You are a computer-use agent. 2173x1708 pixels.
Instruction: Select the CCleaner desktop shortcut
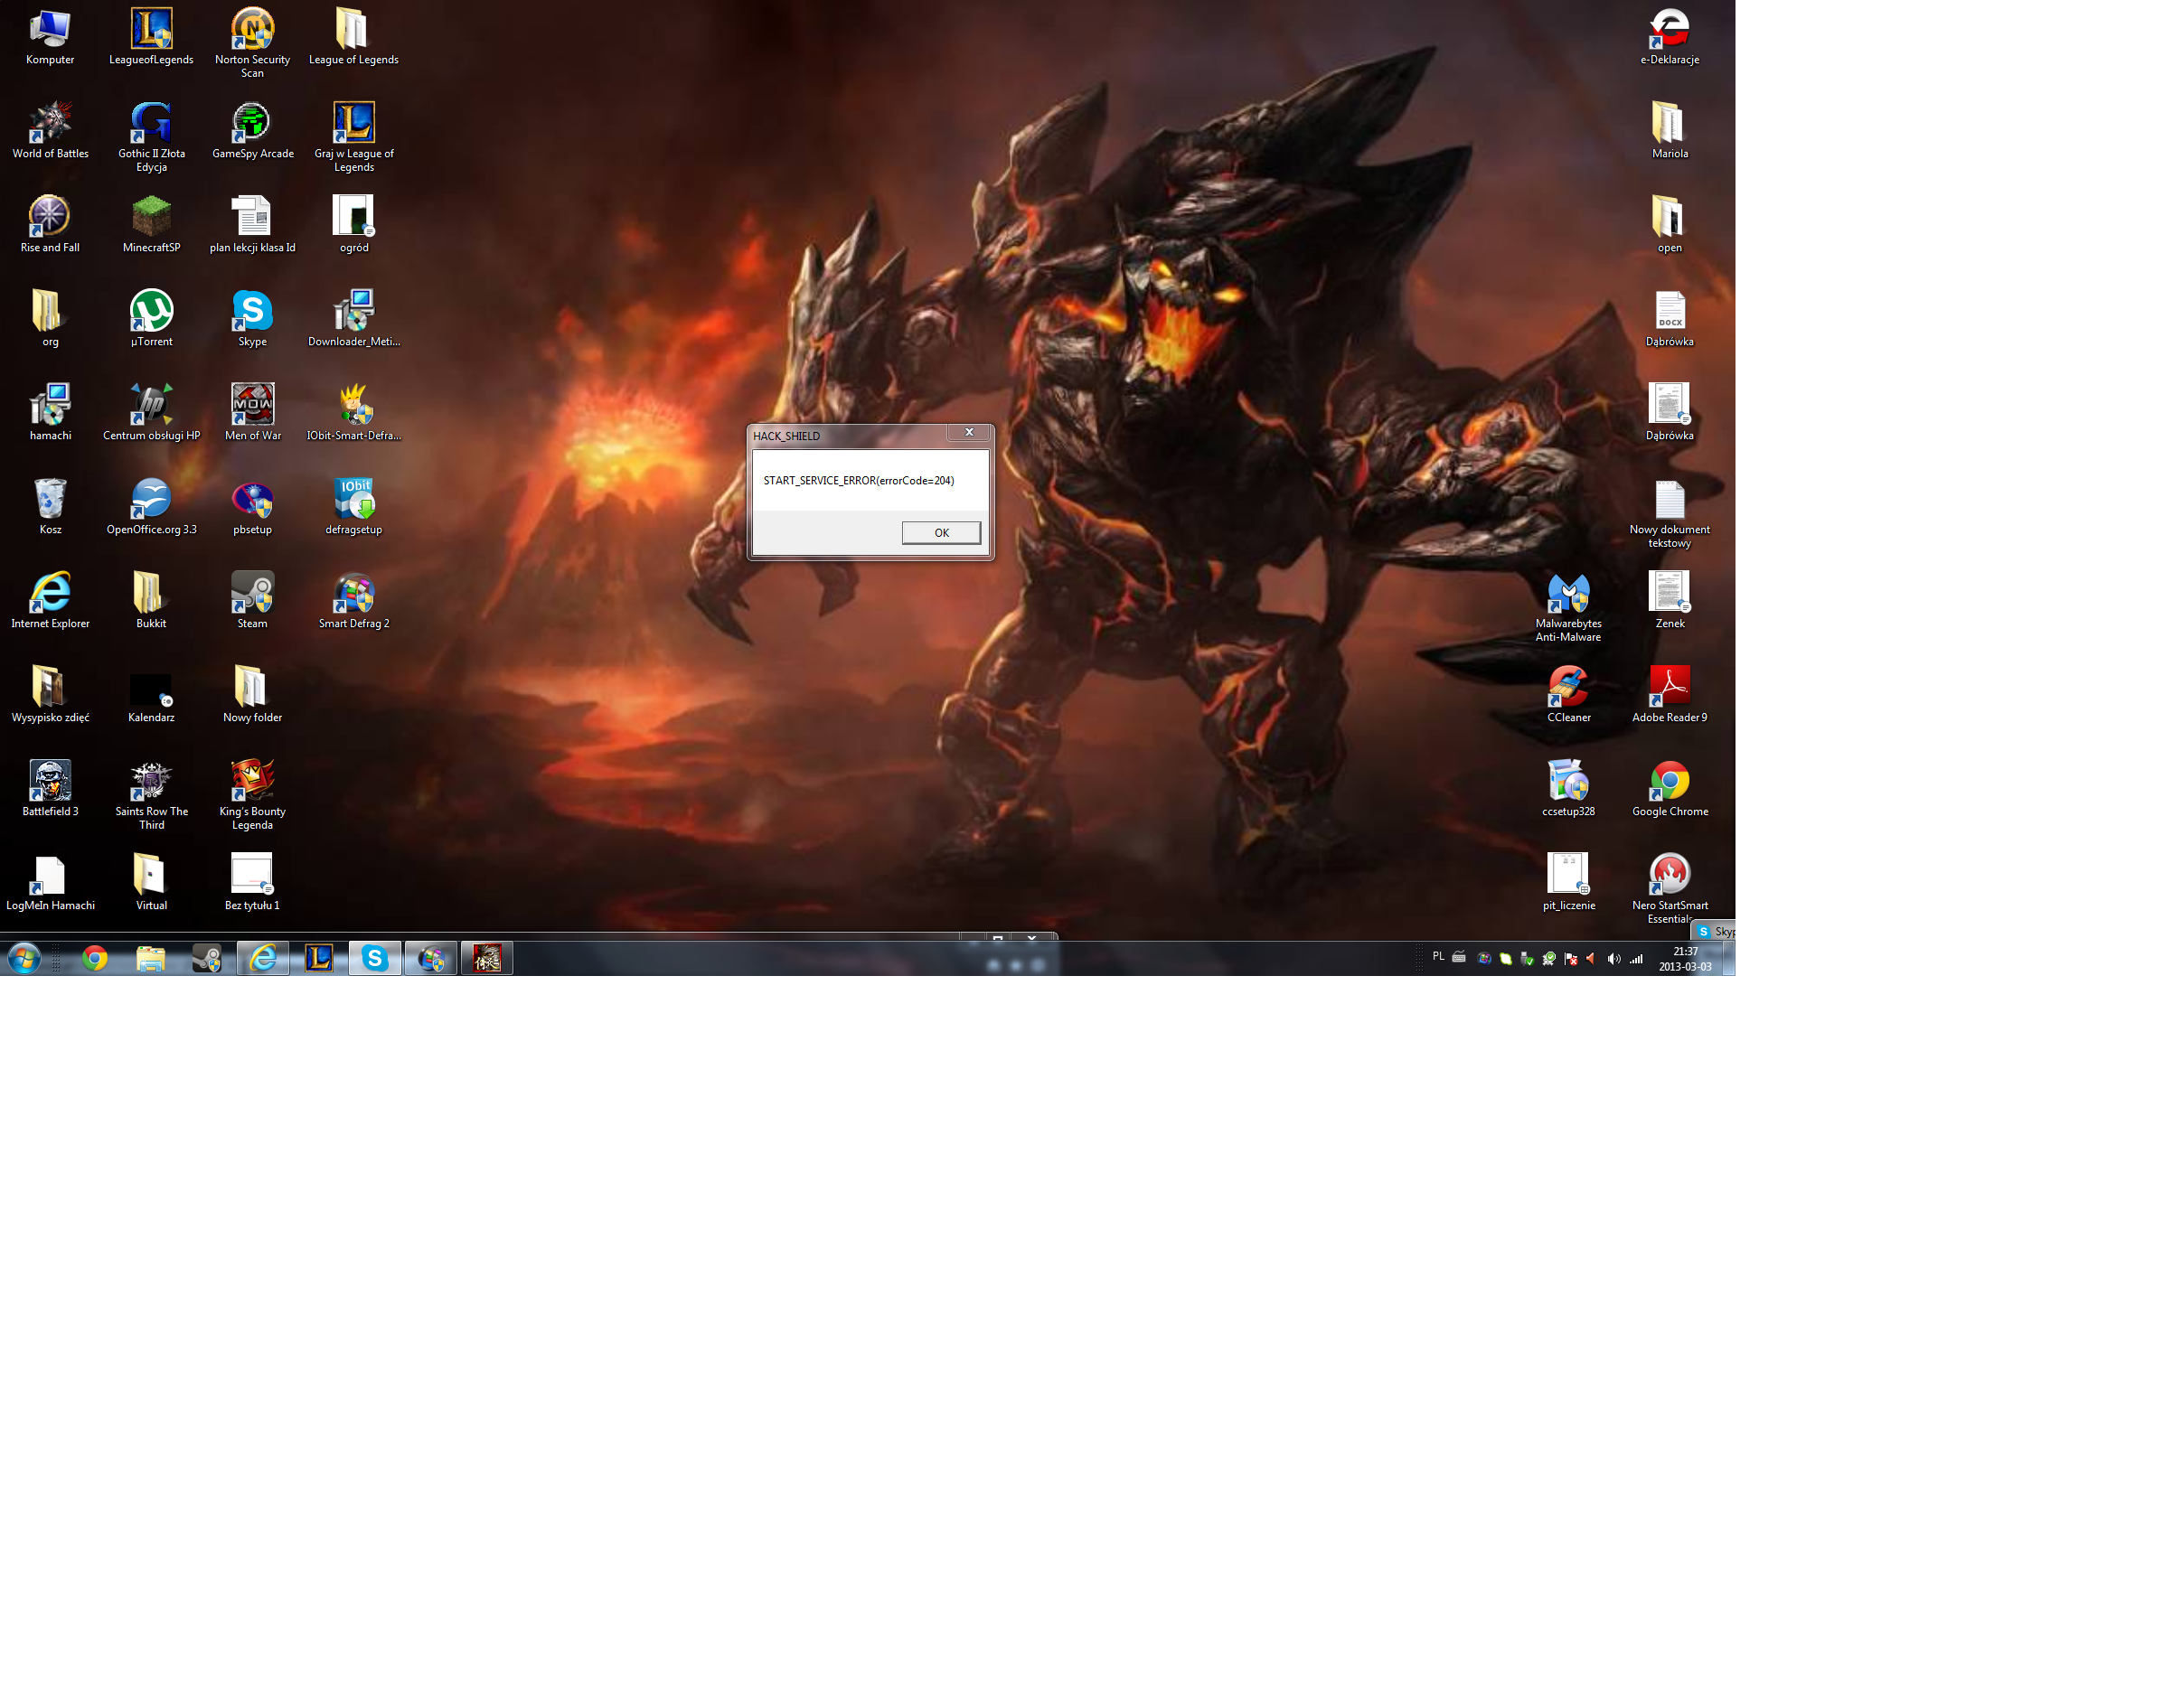[x=1568, y=695]
